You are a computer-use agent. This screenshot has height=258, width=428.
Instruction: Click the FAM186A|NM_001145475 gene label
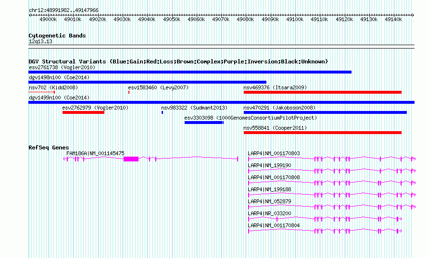click(x=95, y=153)
